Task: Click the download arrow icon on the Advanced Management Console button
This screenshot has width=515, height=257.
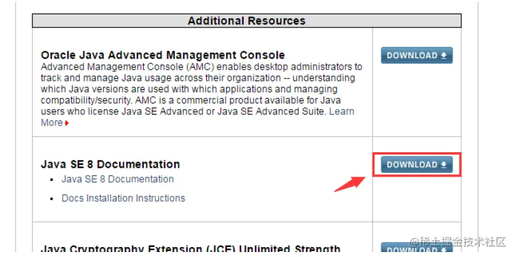Action: click(444, 56)
